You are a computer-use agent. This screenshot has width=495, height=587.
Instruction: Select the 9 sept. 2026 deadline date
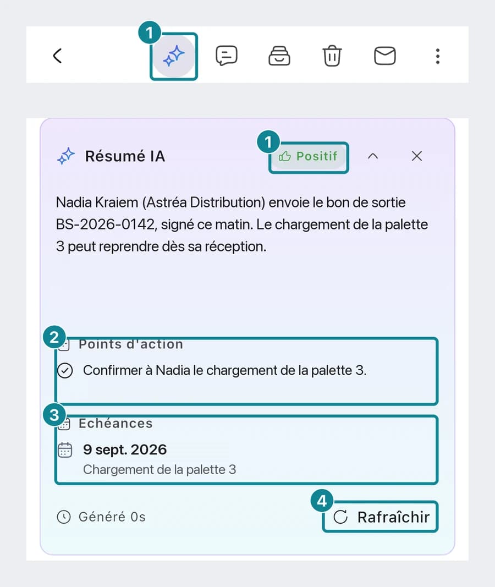[x=125, y=449]
